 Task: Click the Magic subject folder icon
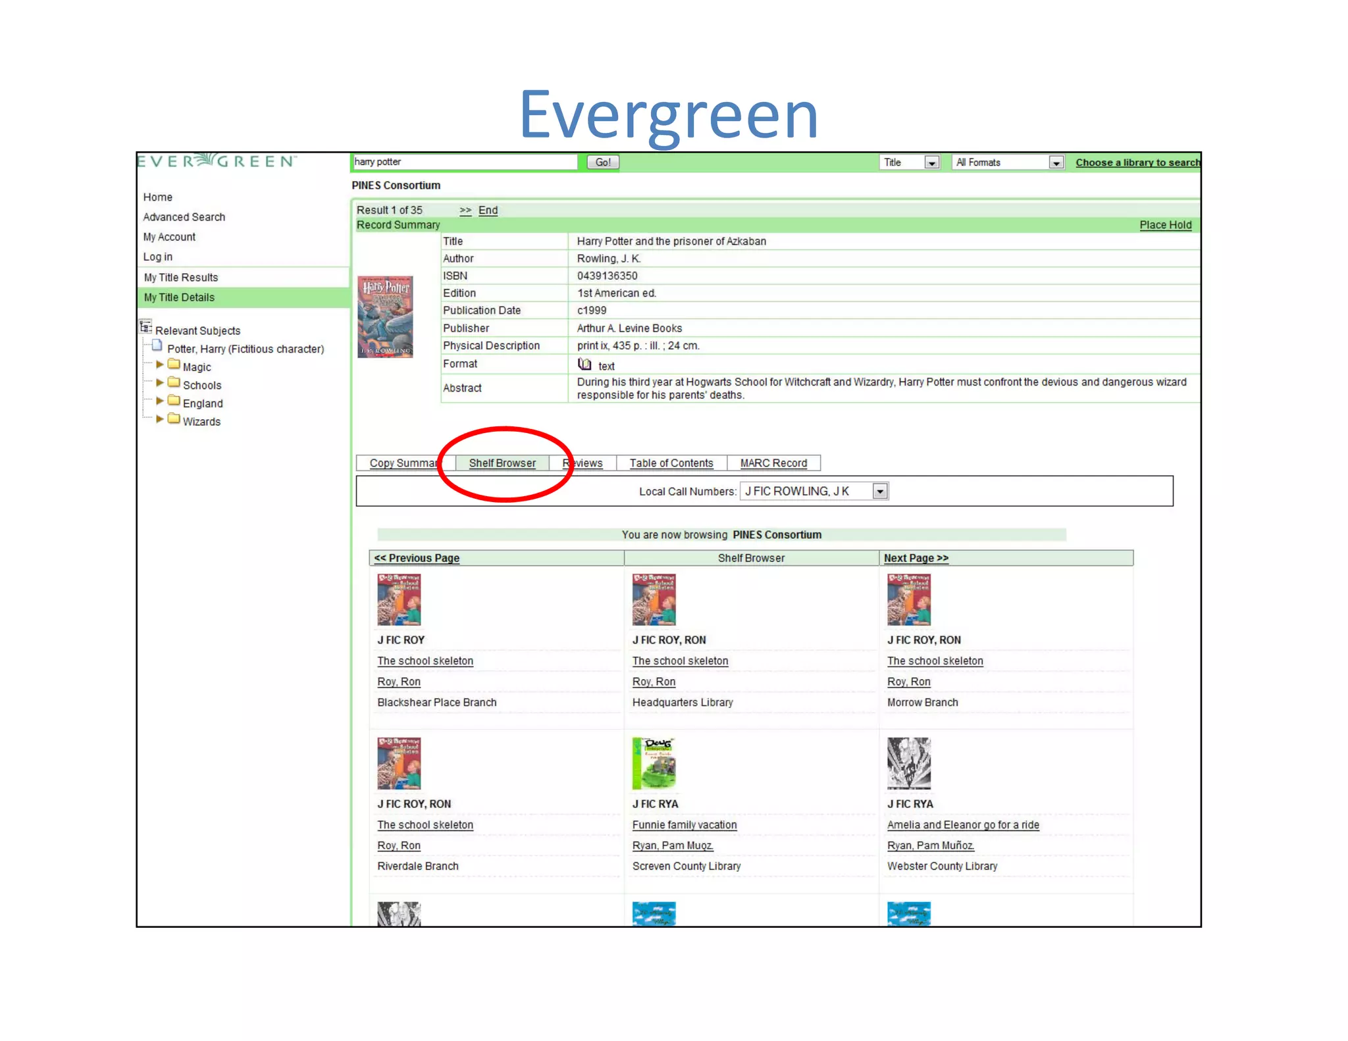click(x=174, y=365)
